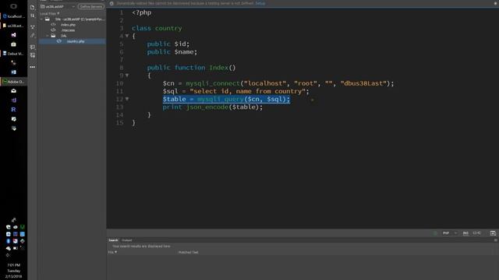
Task: Click the Define Servers button
Action: tap(90, 7)
